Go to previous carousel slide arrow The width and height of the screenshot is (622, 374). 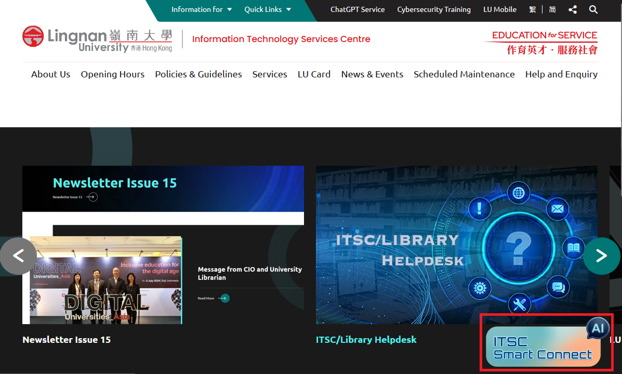click(x=18, y=256)
